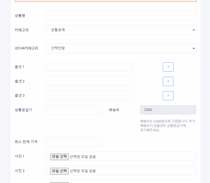Focus the 옵션 3 text field
This screenshot has width=210, height=183.
(x=89, y=95)
